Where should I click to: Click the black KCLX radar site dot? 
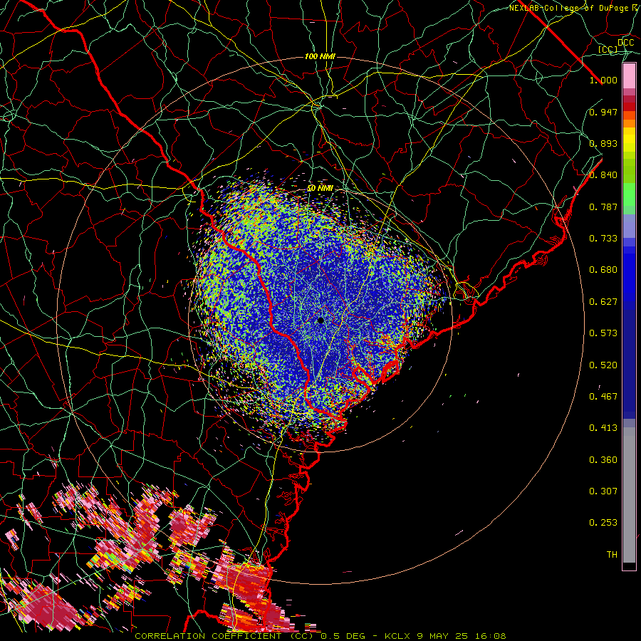point(320,320)
